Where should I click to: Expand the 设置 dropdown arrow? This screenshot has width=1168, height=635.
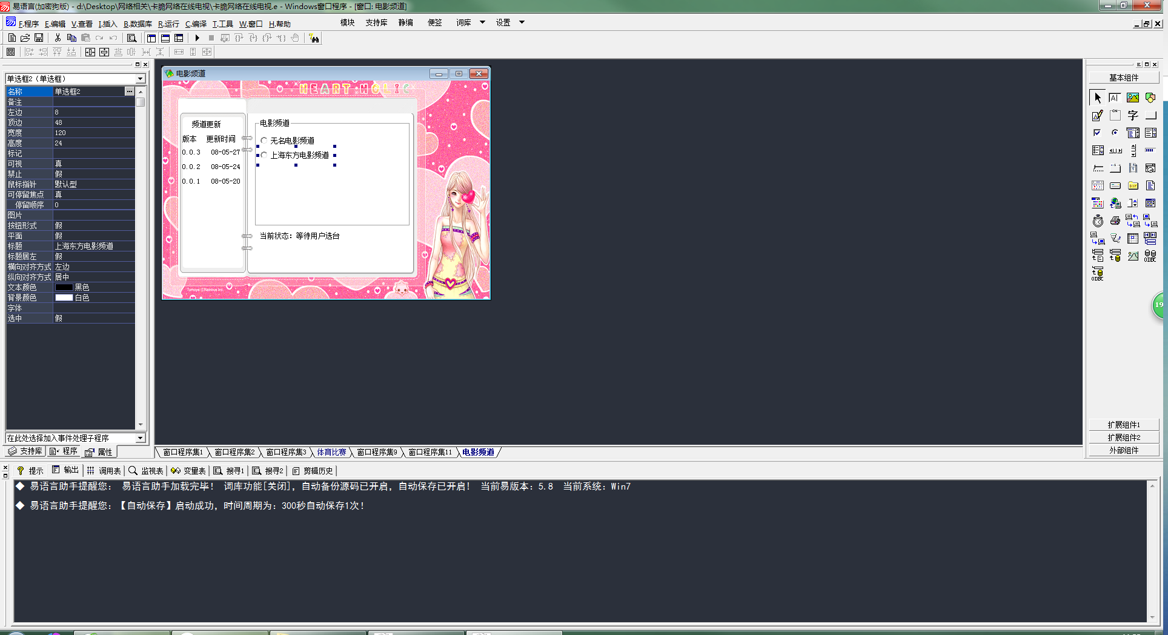pos(522,22)
